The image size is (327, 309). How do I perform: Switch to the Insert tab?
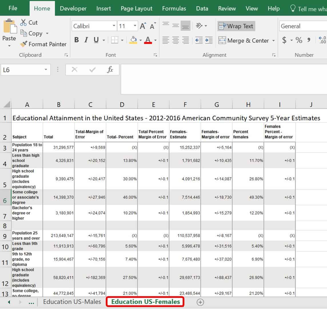[103, 8]
